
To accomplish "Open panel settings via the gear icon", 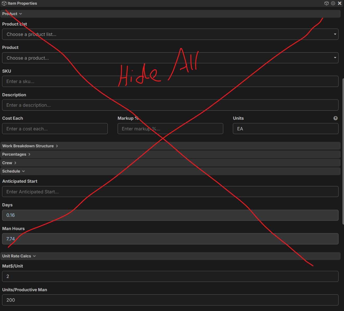I will [333, 3].
